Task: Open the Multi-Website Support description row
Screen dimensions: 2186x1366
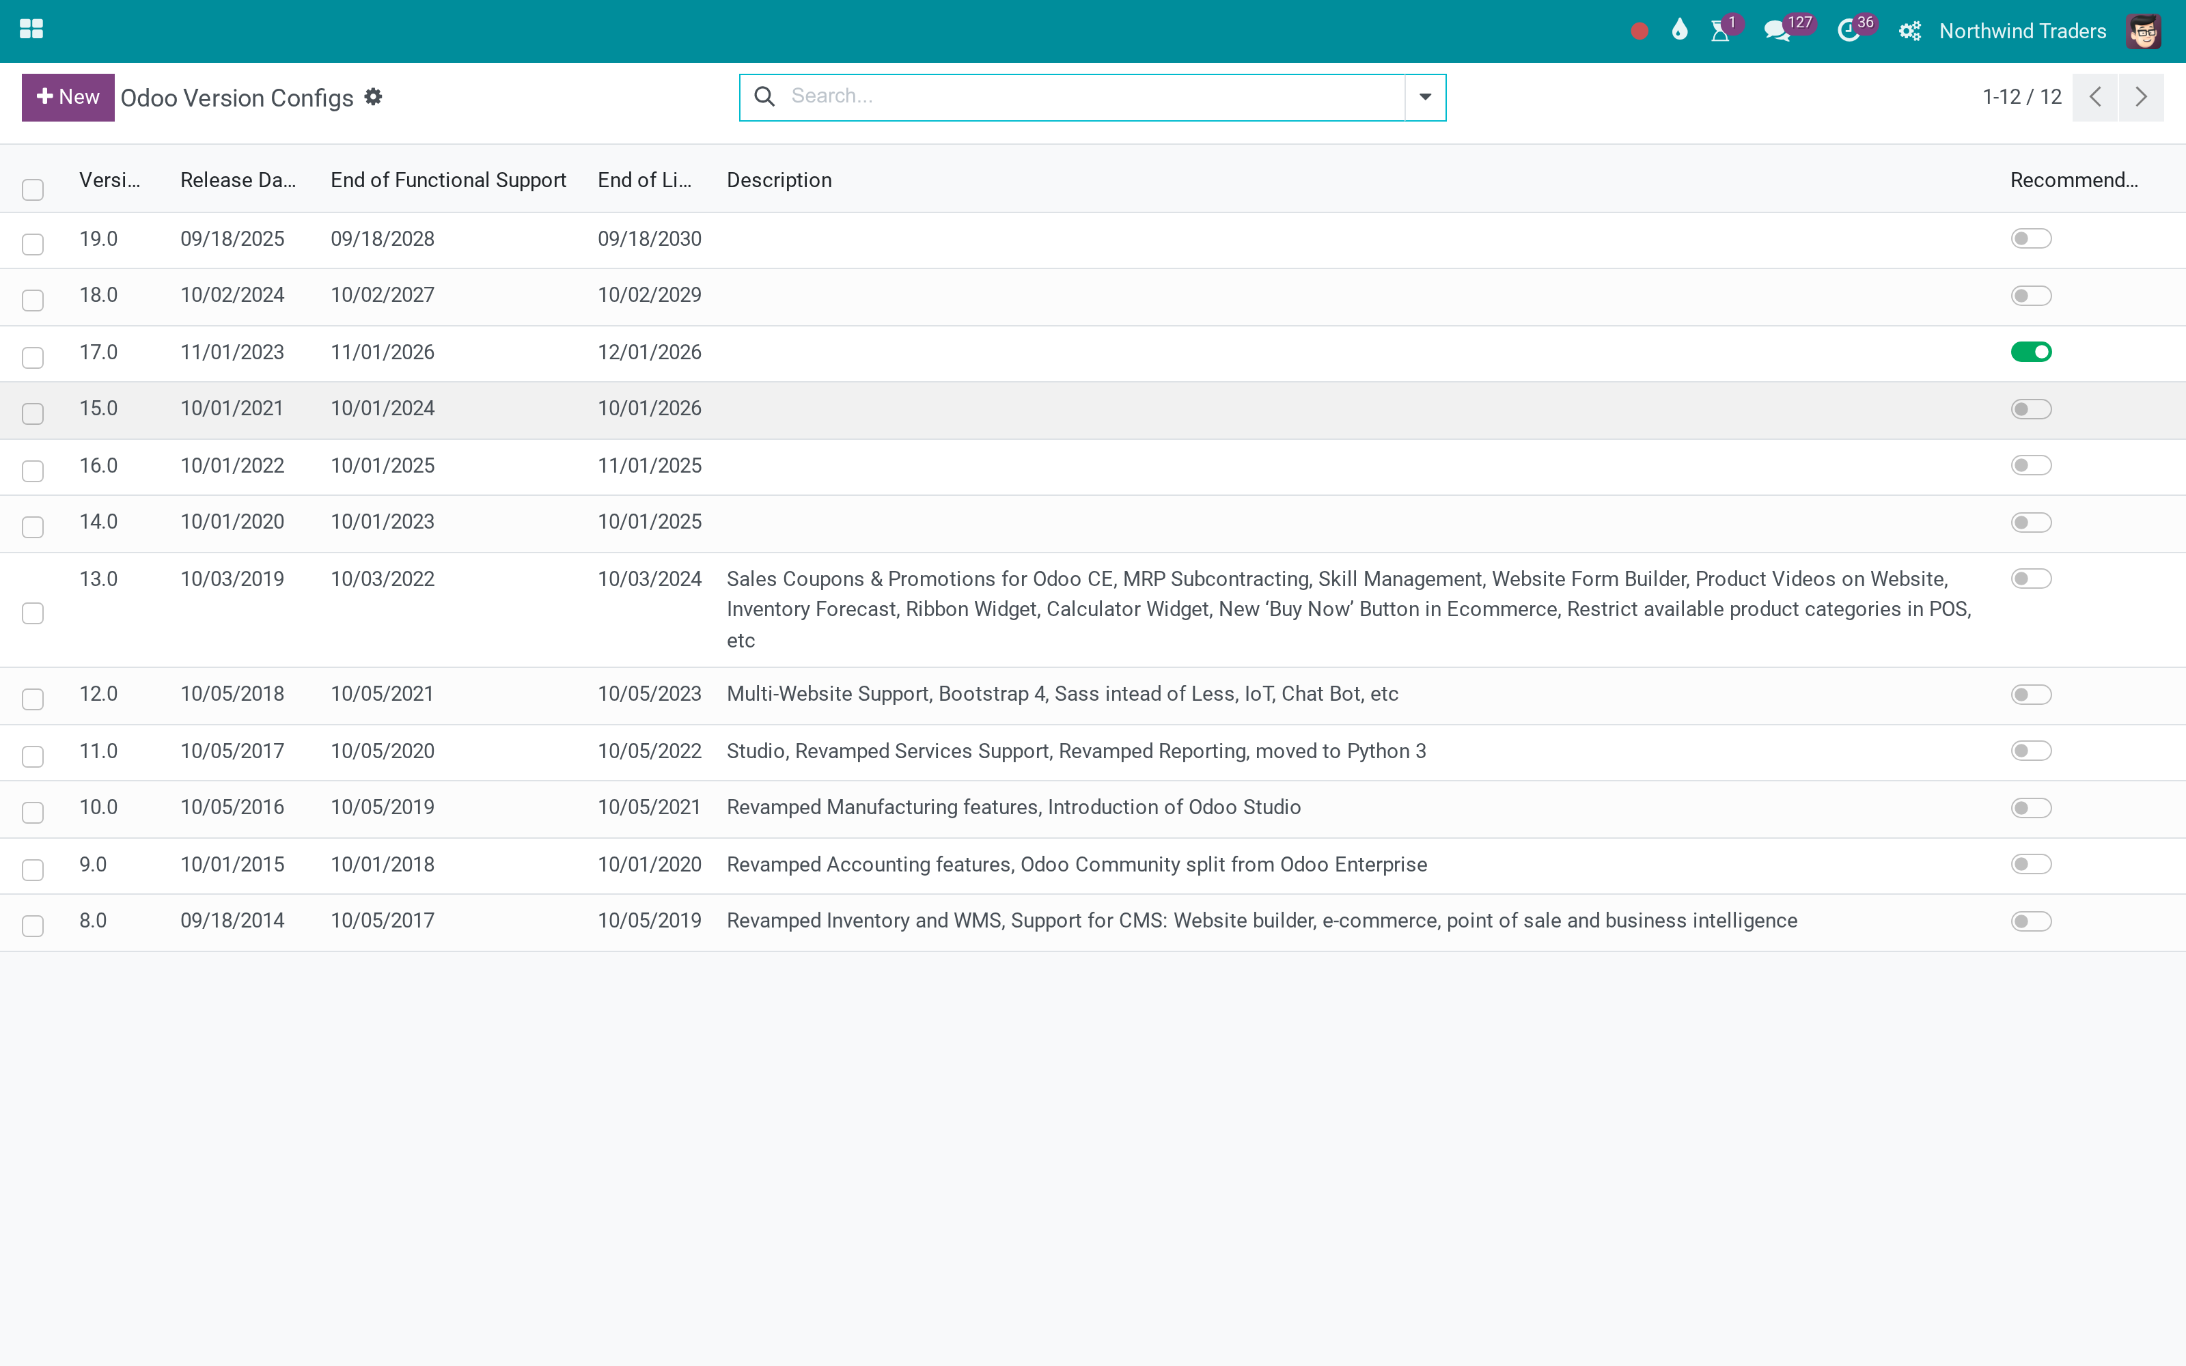Action: pos(1062,694)
